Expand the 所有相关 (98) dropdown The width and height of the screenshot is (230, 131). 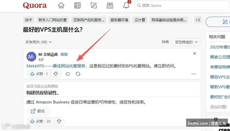38,42
